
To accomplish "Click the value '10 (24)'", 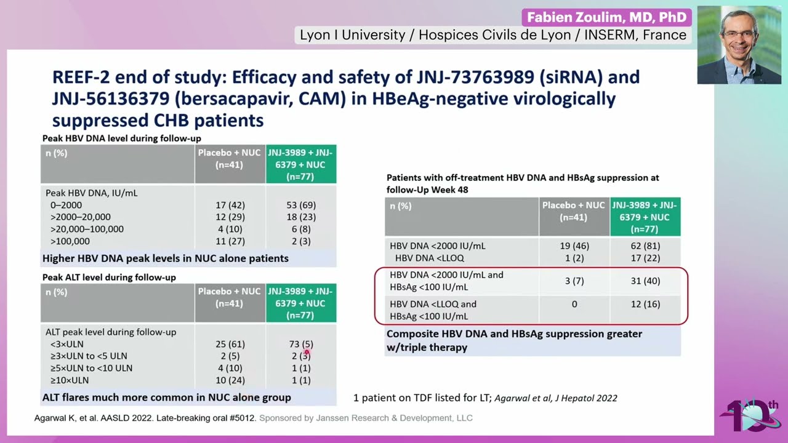I will [x=229, y=380].
